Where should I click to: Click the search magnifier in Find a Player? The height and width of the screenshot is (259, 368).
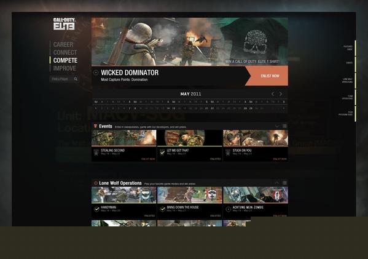click(x=76, y=79)
